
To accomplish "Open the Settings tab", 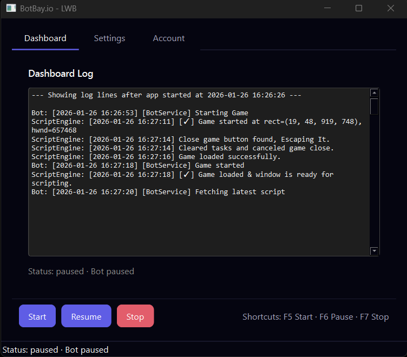I will [109, 38].
